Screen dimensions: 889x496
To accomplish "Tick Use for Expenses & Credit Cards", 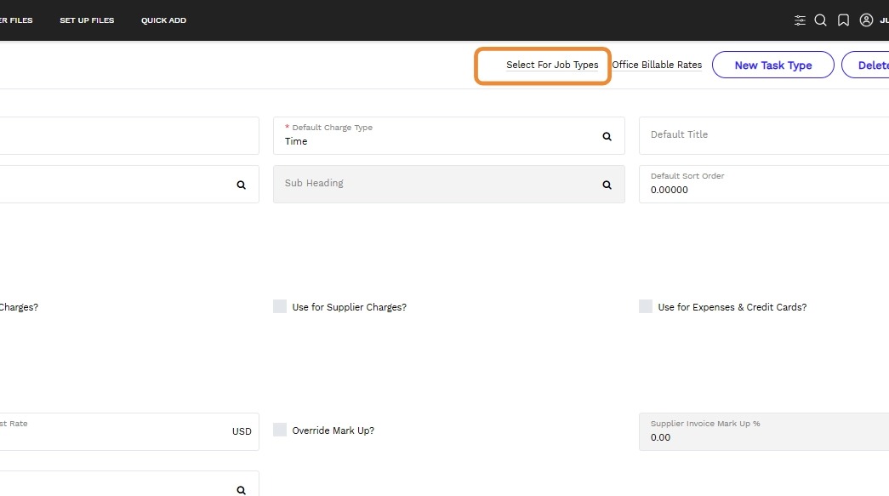I will point(646,306).
